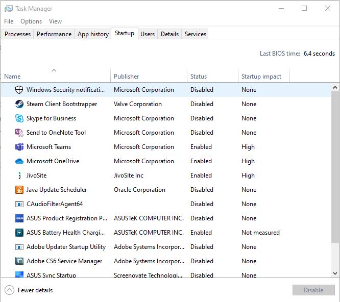Select the Skype for Business name
Image resolution: width=340 pixels, height=302 pixels.
coord(52,118)
